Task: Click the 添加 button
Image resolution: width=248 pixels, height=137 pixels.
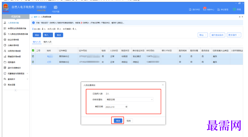Action: coord(37,35)
